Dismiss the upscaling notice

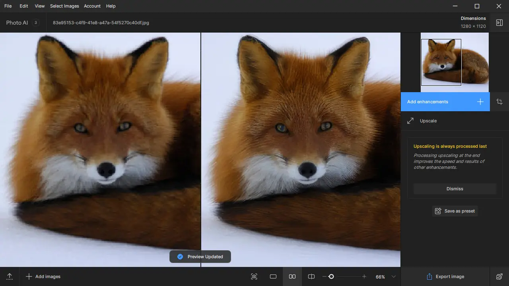click(x=455, y=189)
